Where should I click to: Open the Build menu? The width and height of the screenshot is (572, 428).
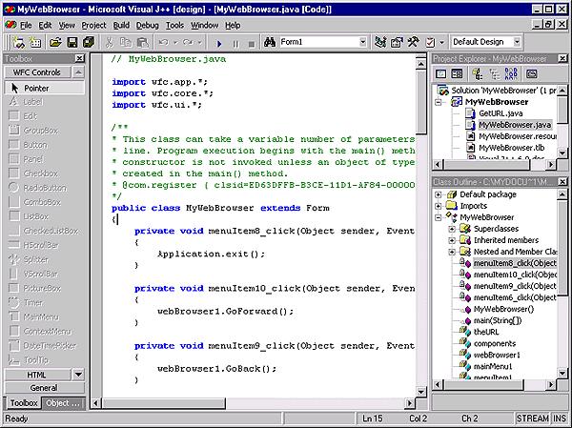pos(121,24)
